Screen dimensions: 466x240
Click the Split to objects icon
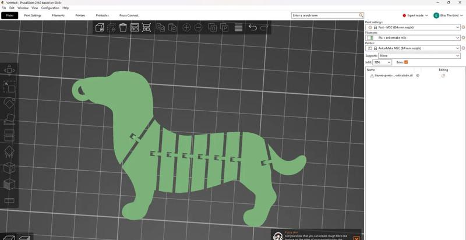pos(213,27)
